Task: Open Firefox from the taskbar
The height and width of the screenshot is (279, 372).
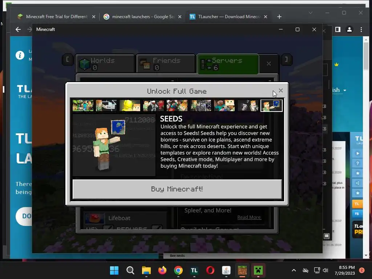Action: 162,270
